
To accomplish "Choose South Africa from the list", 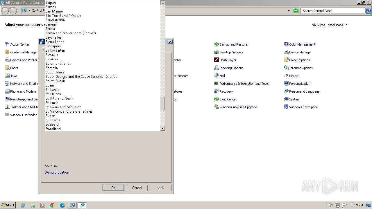I will tap(103, 72).
